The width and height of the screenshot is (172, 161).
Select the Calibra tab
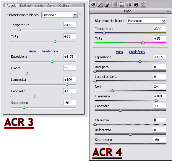[64, 6]
